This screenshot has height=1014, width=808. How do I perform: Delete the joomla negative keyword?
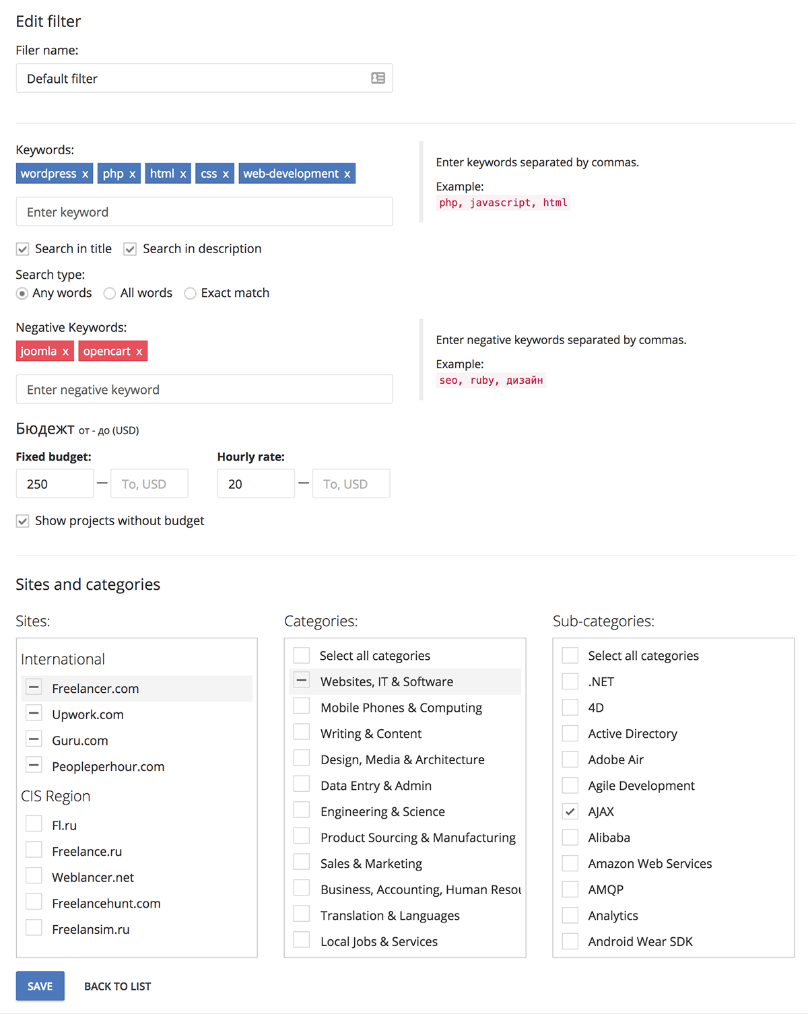pos(65,351)
